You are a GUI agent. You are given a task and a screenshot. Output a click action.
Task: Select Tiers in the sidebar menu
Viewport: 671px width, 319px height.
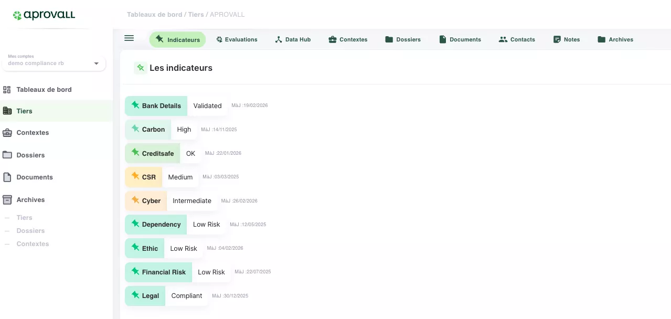coord(24,111)
